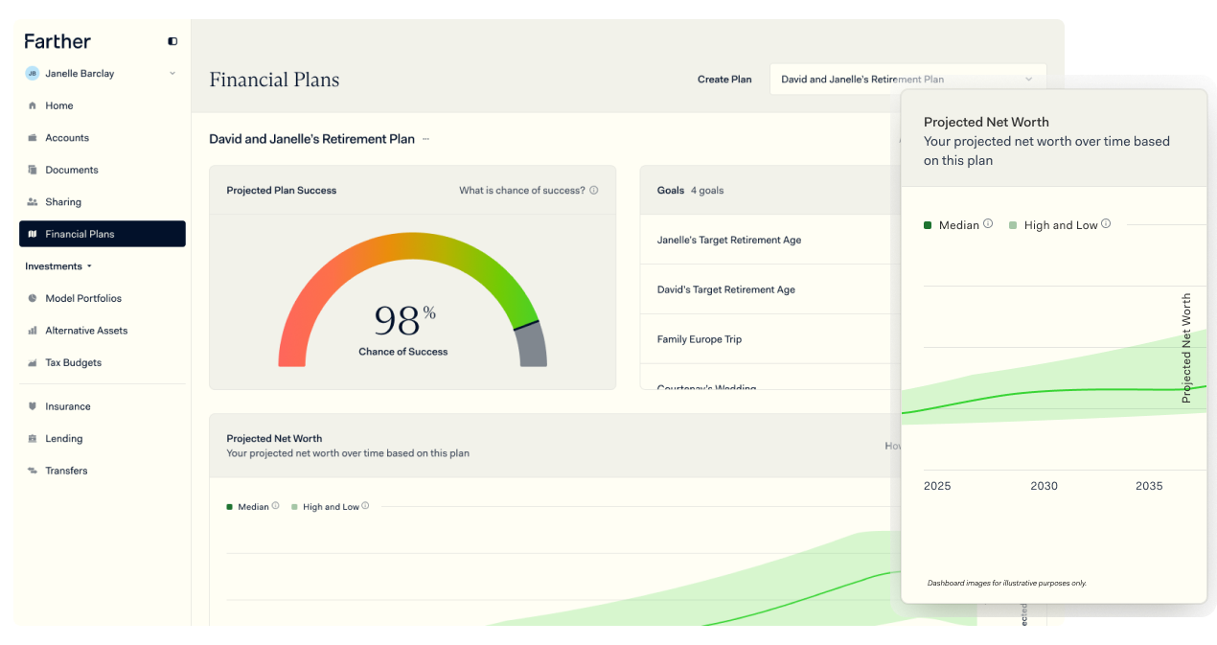1217x645 pixels.
Task: Toggle the sidebar collapse icon
Action: tap(172, 41)
